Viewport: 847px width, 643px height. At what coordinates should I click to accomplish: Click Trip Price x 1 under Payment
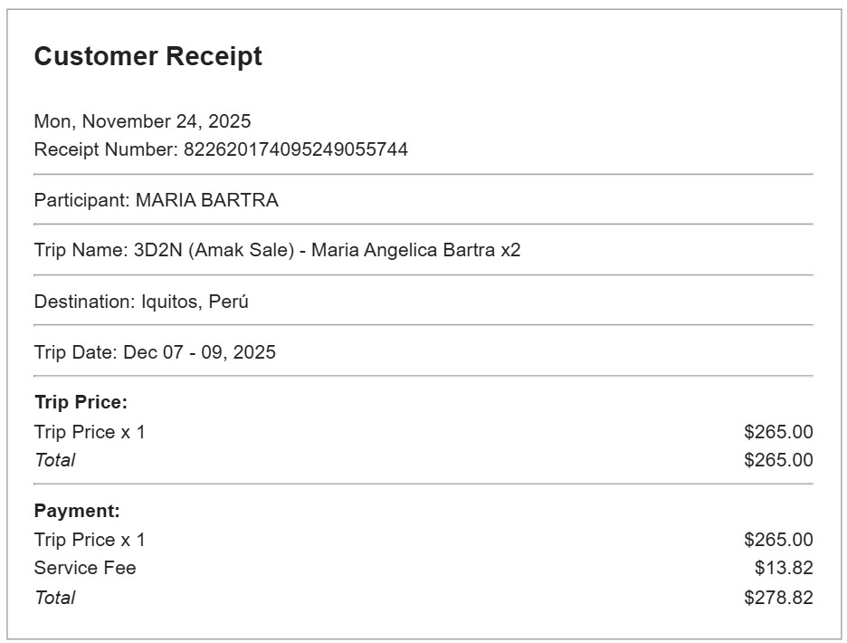pos(90,540)
